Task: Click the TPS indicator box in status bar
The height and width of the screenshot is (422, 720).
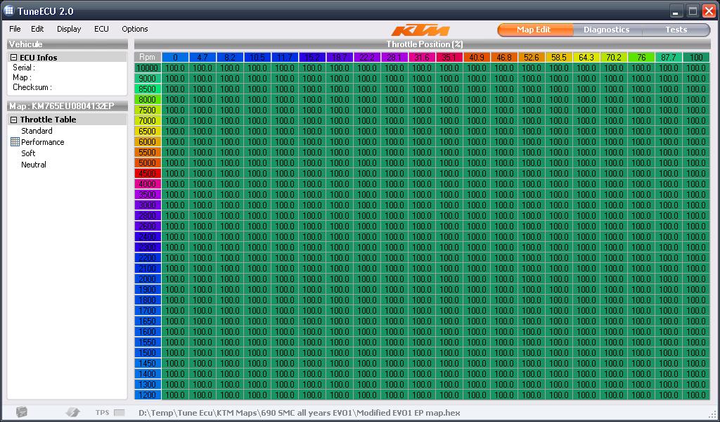Action: 120,412
